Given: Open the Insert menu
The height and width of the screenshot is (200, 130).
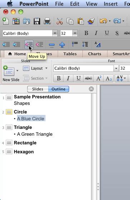Looking at the screenshot, I should [111, 4].
